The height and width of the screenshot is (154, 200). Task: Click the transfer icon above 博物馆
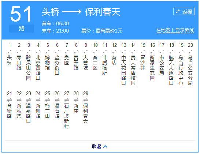[x=48, y=52]
